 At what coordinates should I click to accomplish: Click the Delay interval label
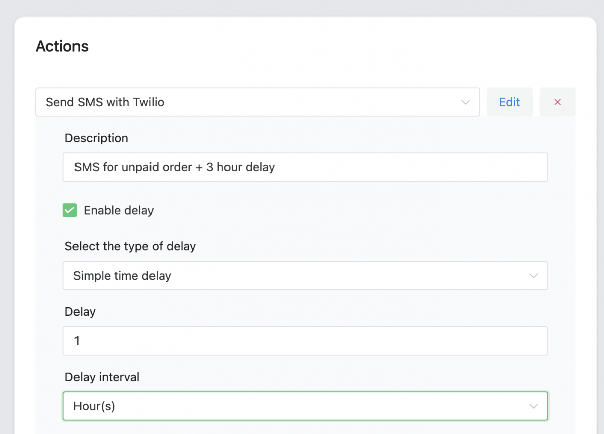coord(102,377)
